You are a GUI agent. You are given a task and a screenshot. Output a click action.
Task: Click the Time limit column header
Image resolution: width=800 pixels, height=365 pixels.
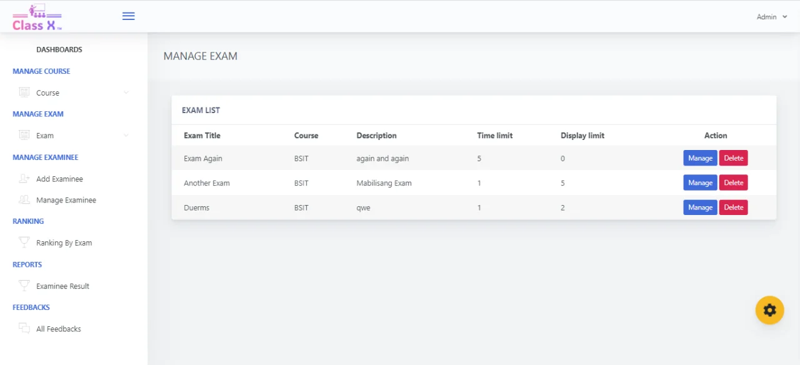click(x=495, y=136)
